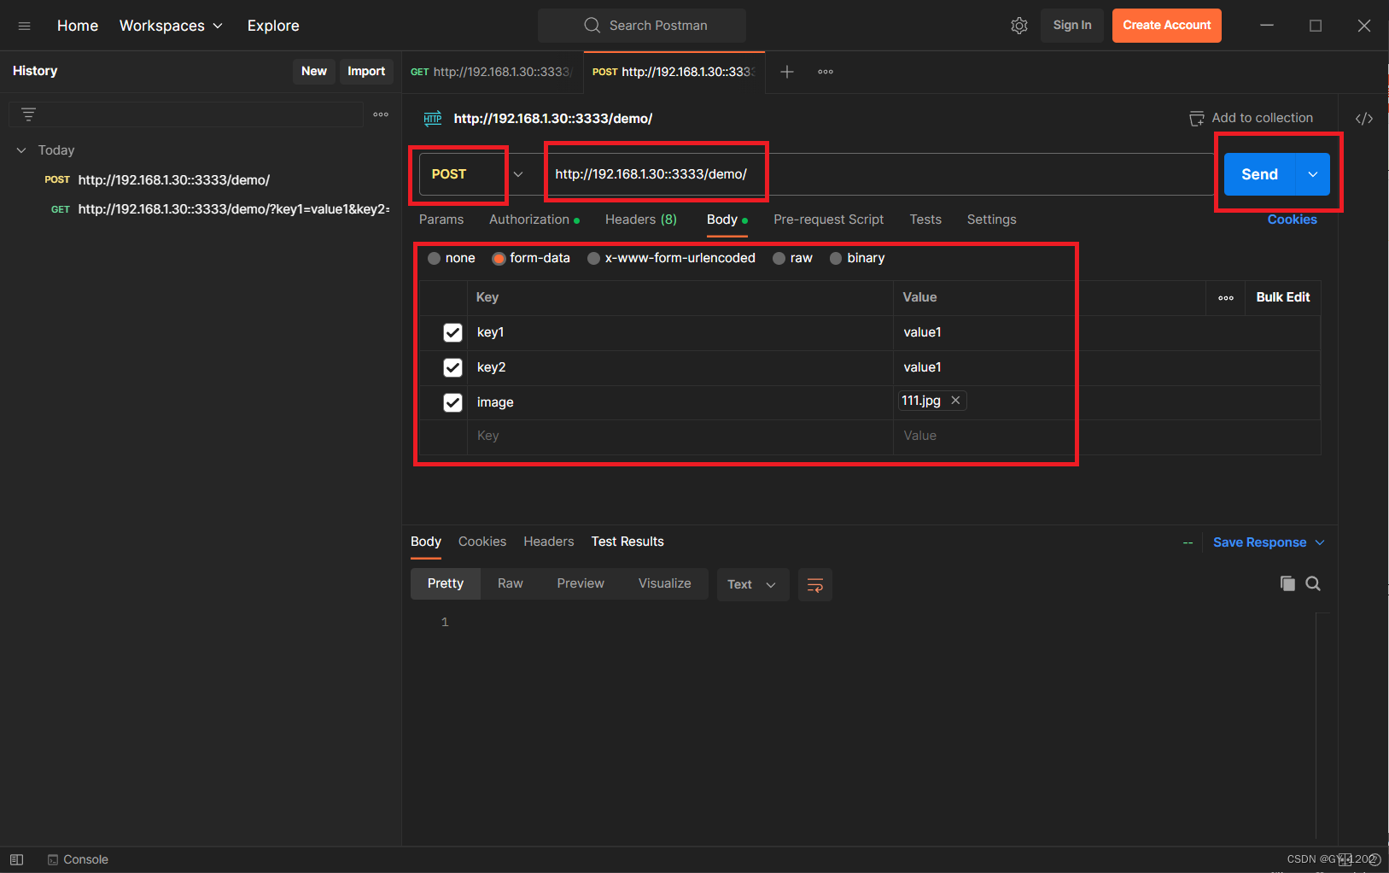1389x873 pixels.
Task: Toggle the sidebar icon in status bar
Action: pyautogui.click(x=16, y=859)
